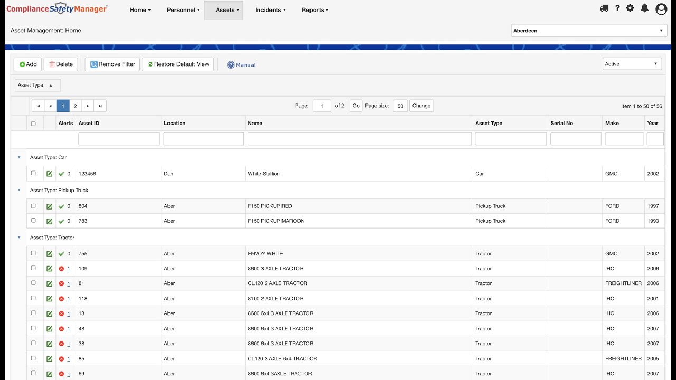Image resolution: width=676 pixels, height=380 pixels.
Task: Open help question mark icon
Action: [617, 8]
